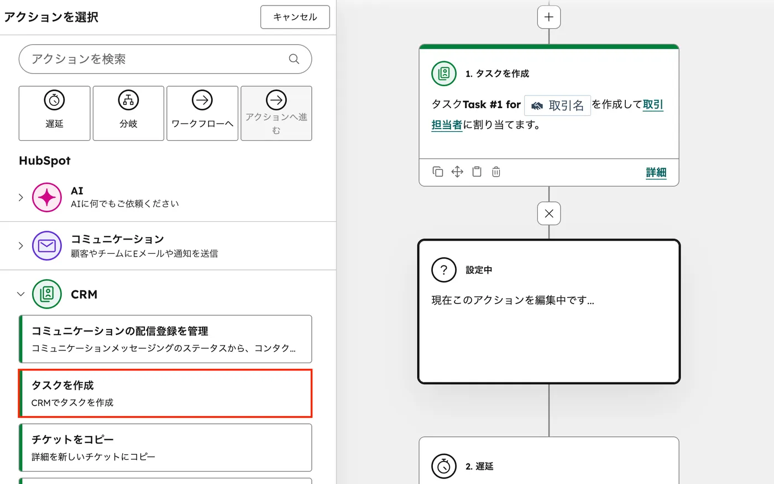Expand the AI category chevron
This screenshot has width=774, height=484.
tap(20, 197)
